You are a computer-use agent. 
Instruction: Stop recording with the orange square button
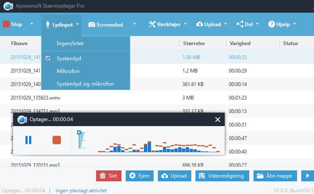click(57, 140)
